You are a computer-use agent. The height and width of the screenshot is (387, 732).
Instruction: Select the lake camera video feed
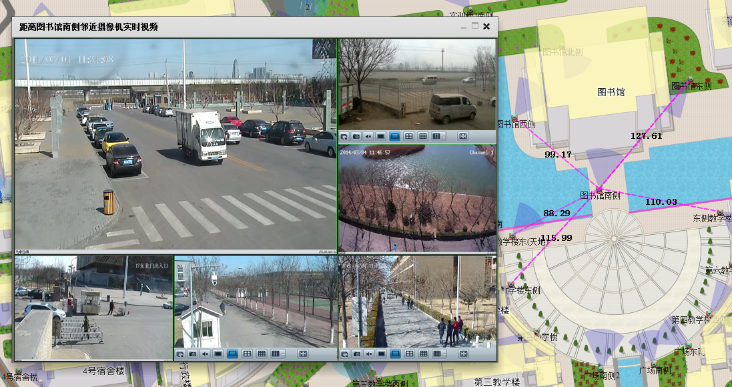[417, 198]
